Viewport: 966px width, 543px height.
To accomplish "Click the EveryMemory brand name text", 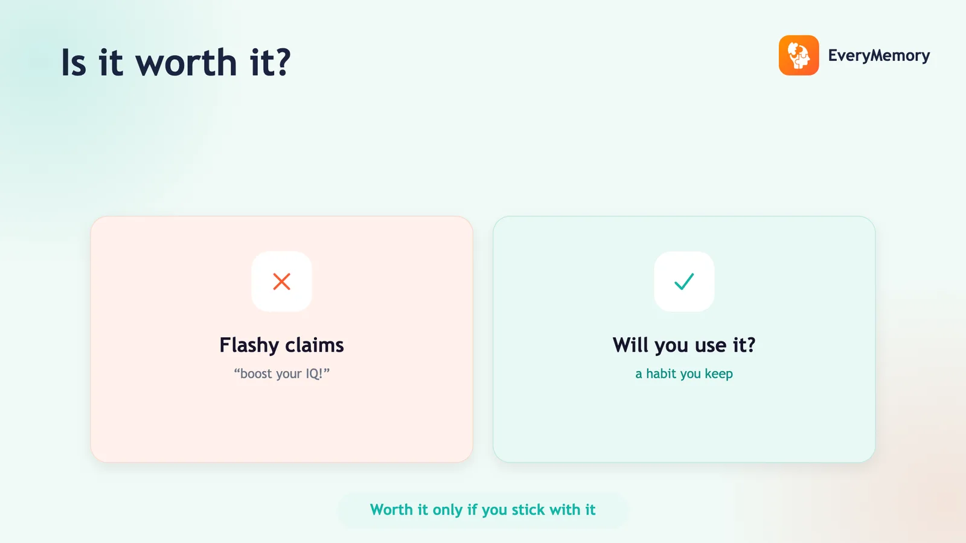I will tap(878, 56).
